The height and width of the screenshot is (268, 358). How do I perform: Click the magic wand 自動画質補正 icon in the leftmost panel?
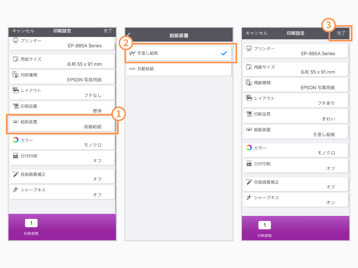tap(16, 174)
